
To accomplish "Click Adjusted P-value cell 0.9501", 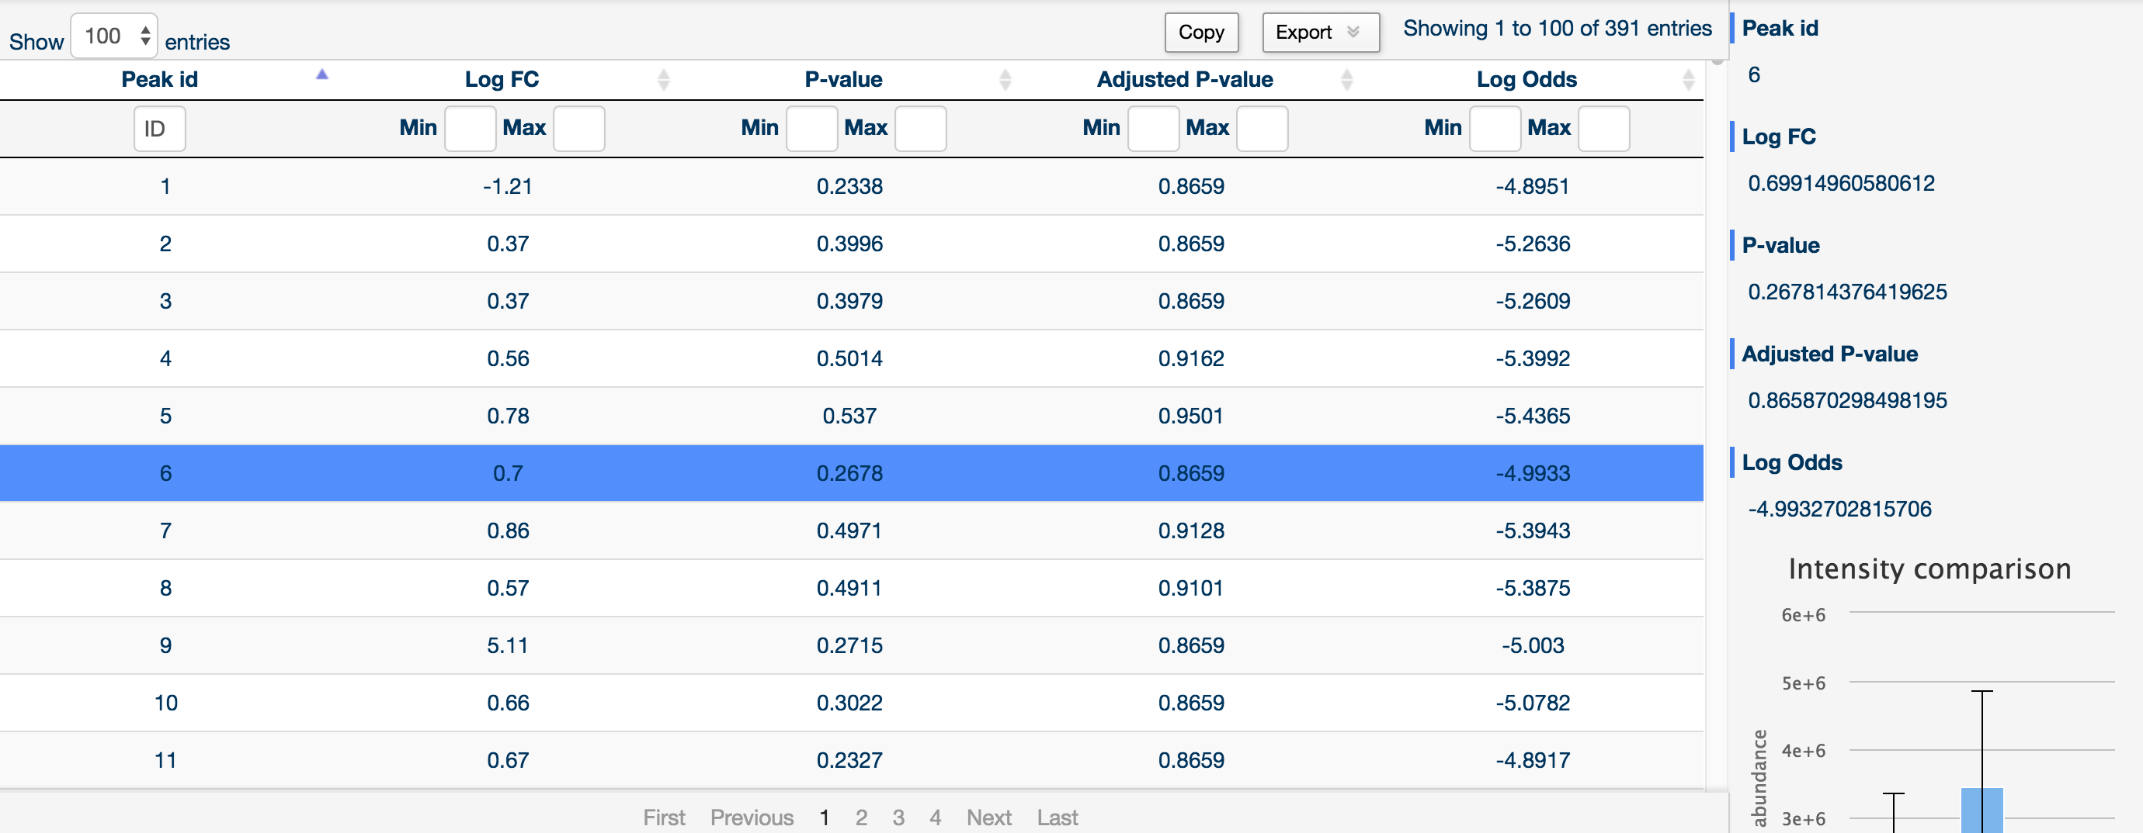I will tap(1191, 416).
